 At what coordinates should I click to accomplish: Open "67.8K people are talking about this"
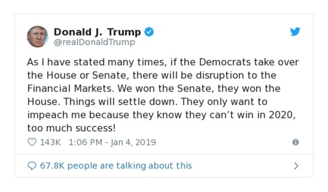[116, 166]
